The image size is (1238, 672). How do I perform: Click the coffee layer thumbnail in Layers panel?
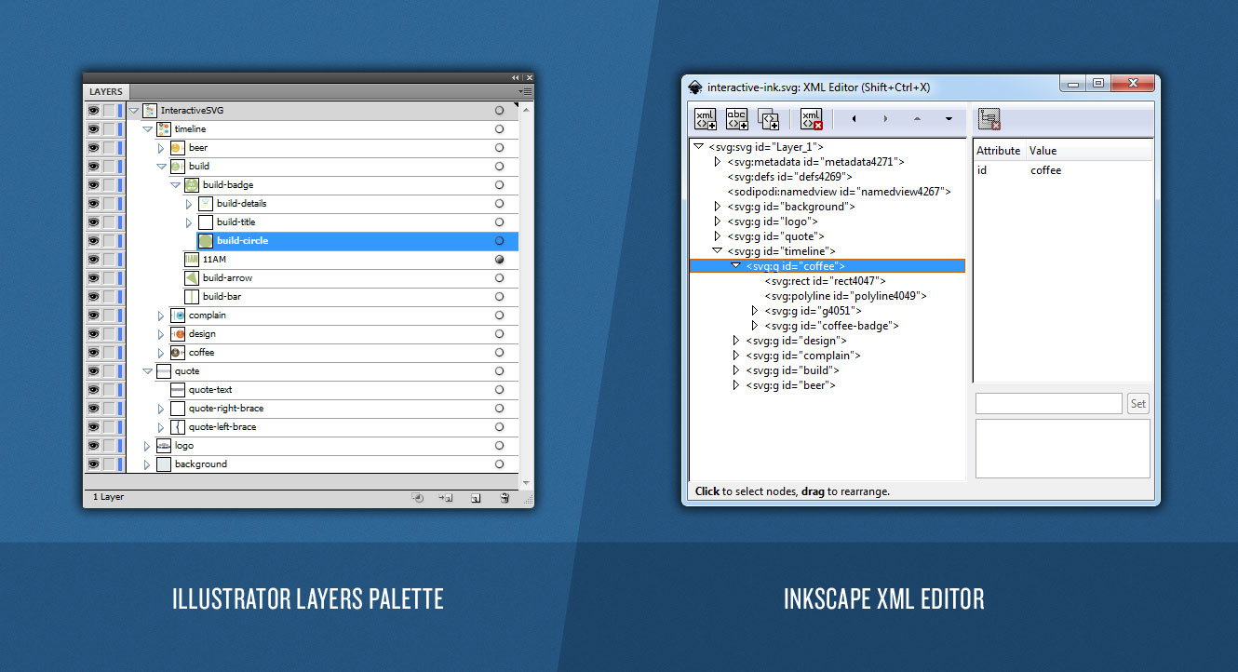(177, 353)
